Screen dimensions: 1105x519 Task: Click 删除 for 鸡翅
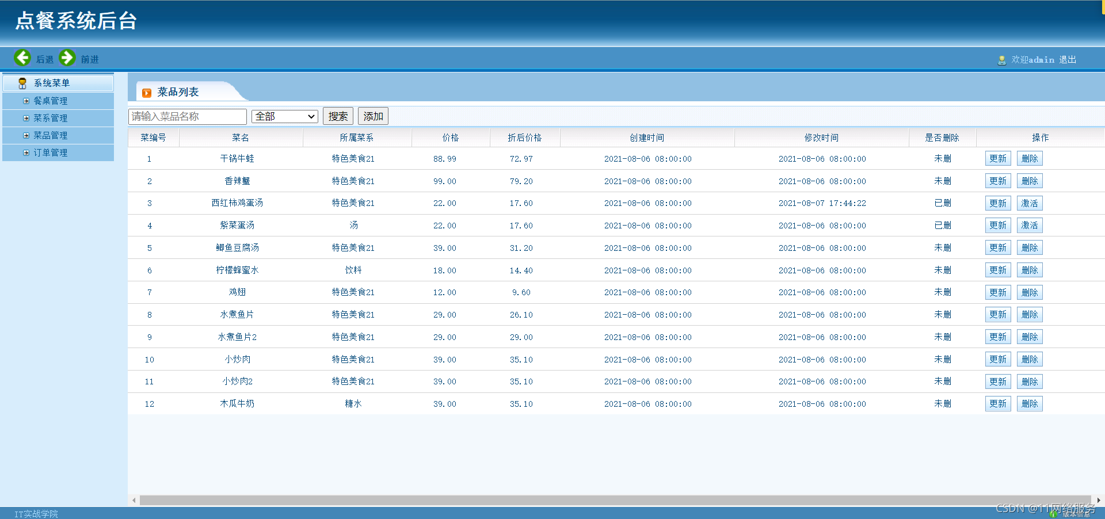1030,292
